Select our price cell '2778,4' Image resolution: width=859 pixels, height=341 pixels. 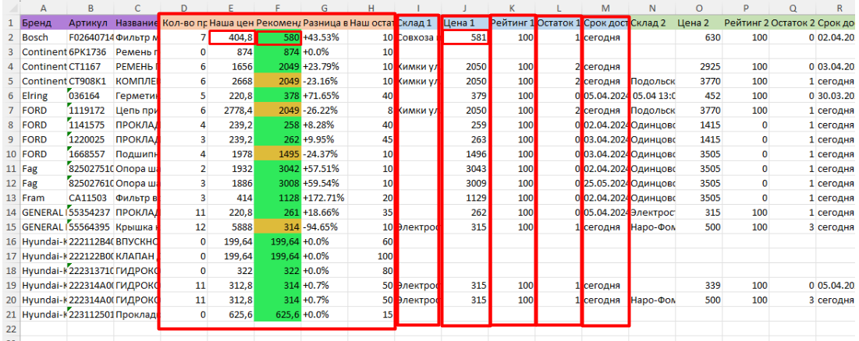[x=231, y=110]
